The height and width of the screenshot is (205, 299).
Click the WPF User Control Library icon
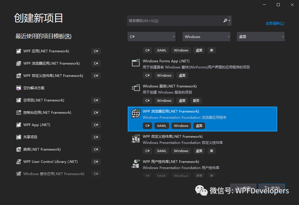pyautogui.click(x=18, y=162)
